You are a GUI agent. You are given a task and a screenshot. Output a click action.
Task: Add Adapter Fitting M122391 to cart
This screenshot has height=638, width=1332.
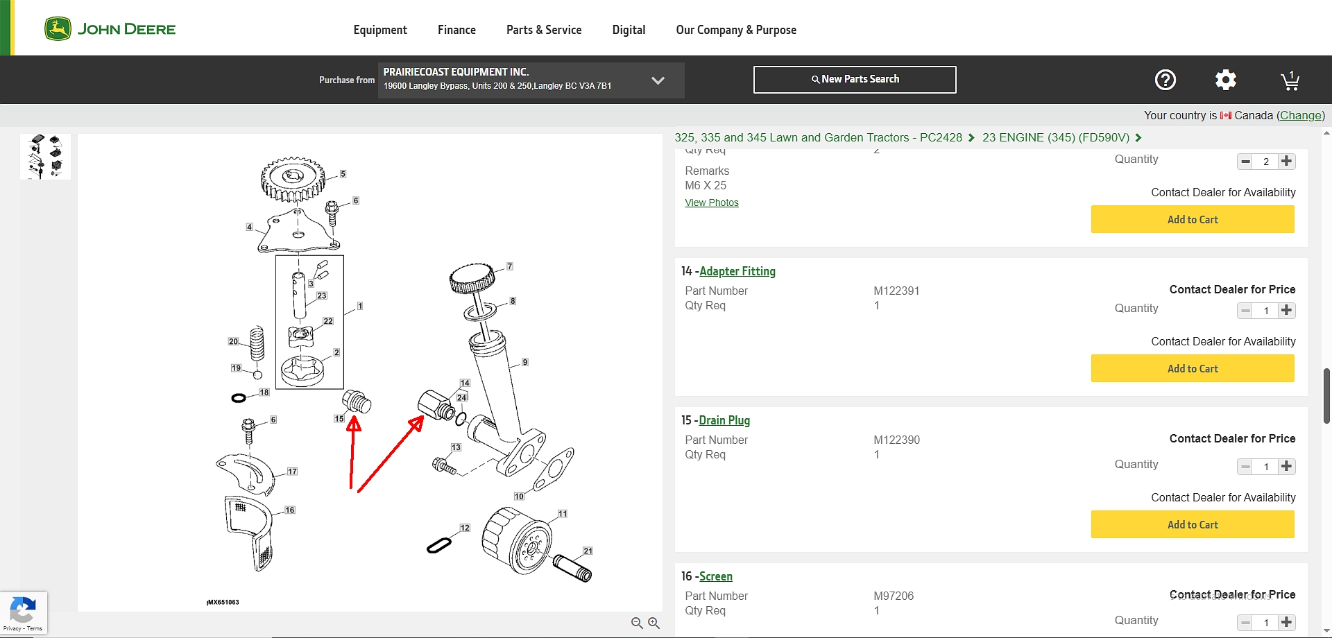coord(1193,368)
